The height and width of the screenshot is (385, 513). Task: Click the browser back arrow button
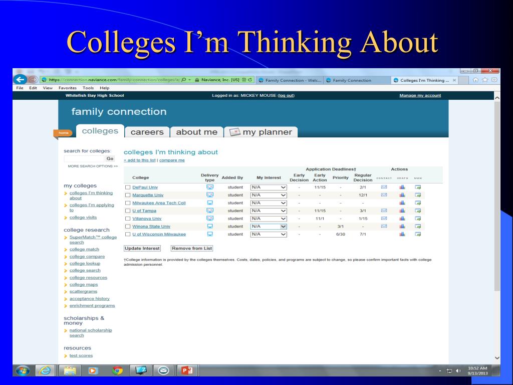[20, 79]
